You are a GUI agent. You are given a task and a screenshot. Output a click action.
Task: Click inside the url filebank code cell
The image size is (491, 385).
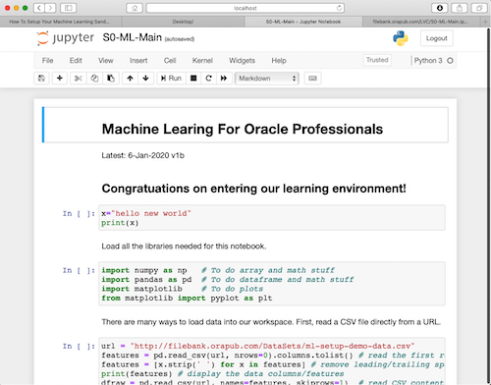tap(272, 361)
